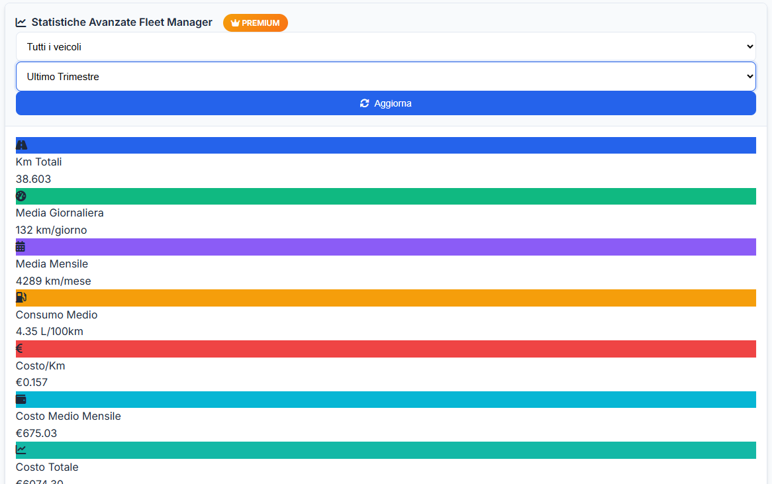Click the line chart icon on the Costo Totale bar
Viewport: 772px width, 484px height.
click(x=20, y=450)
